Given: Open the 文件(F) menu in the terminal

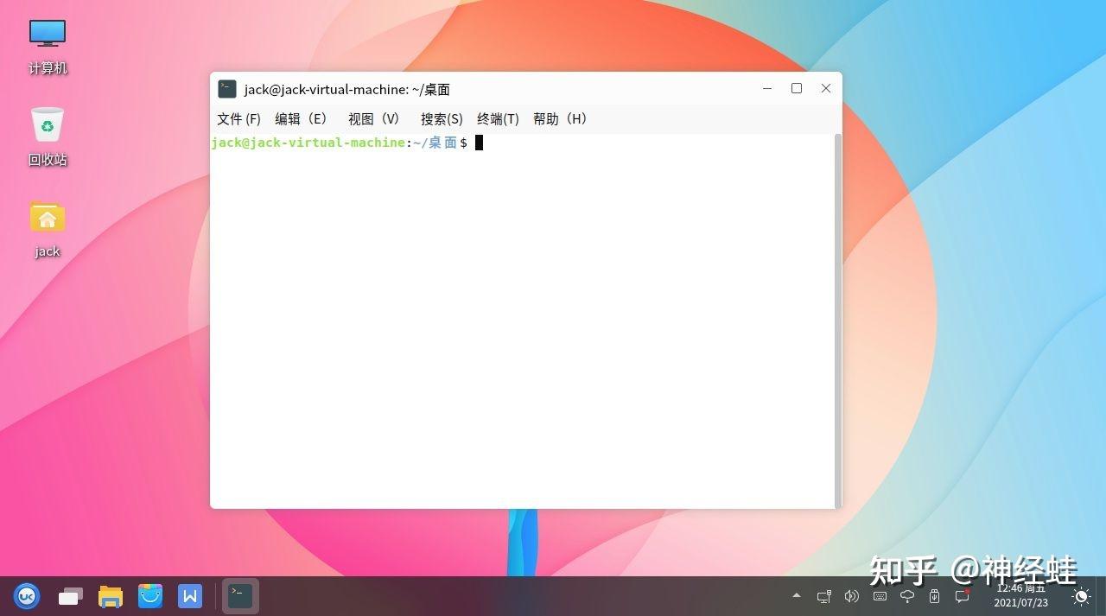Looking at the screenshot, I should (x=238, y=118).
